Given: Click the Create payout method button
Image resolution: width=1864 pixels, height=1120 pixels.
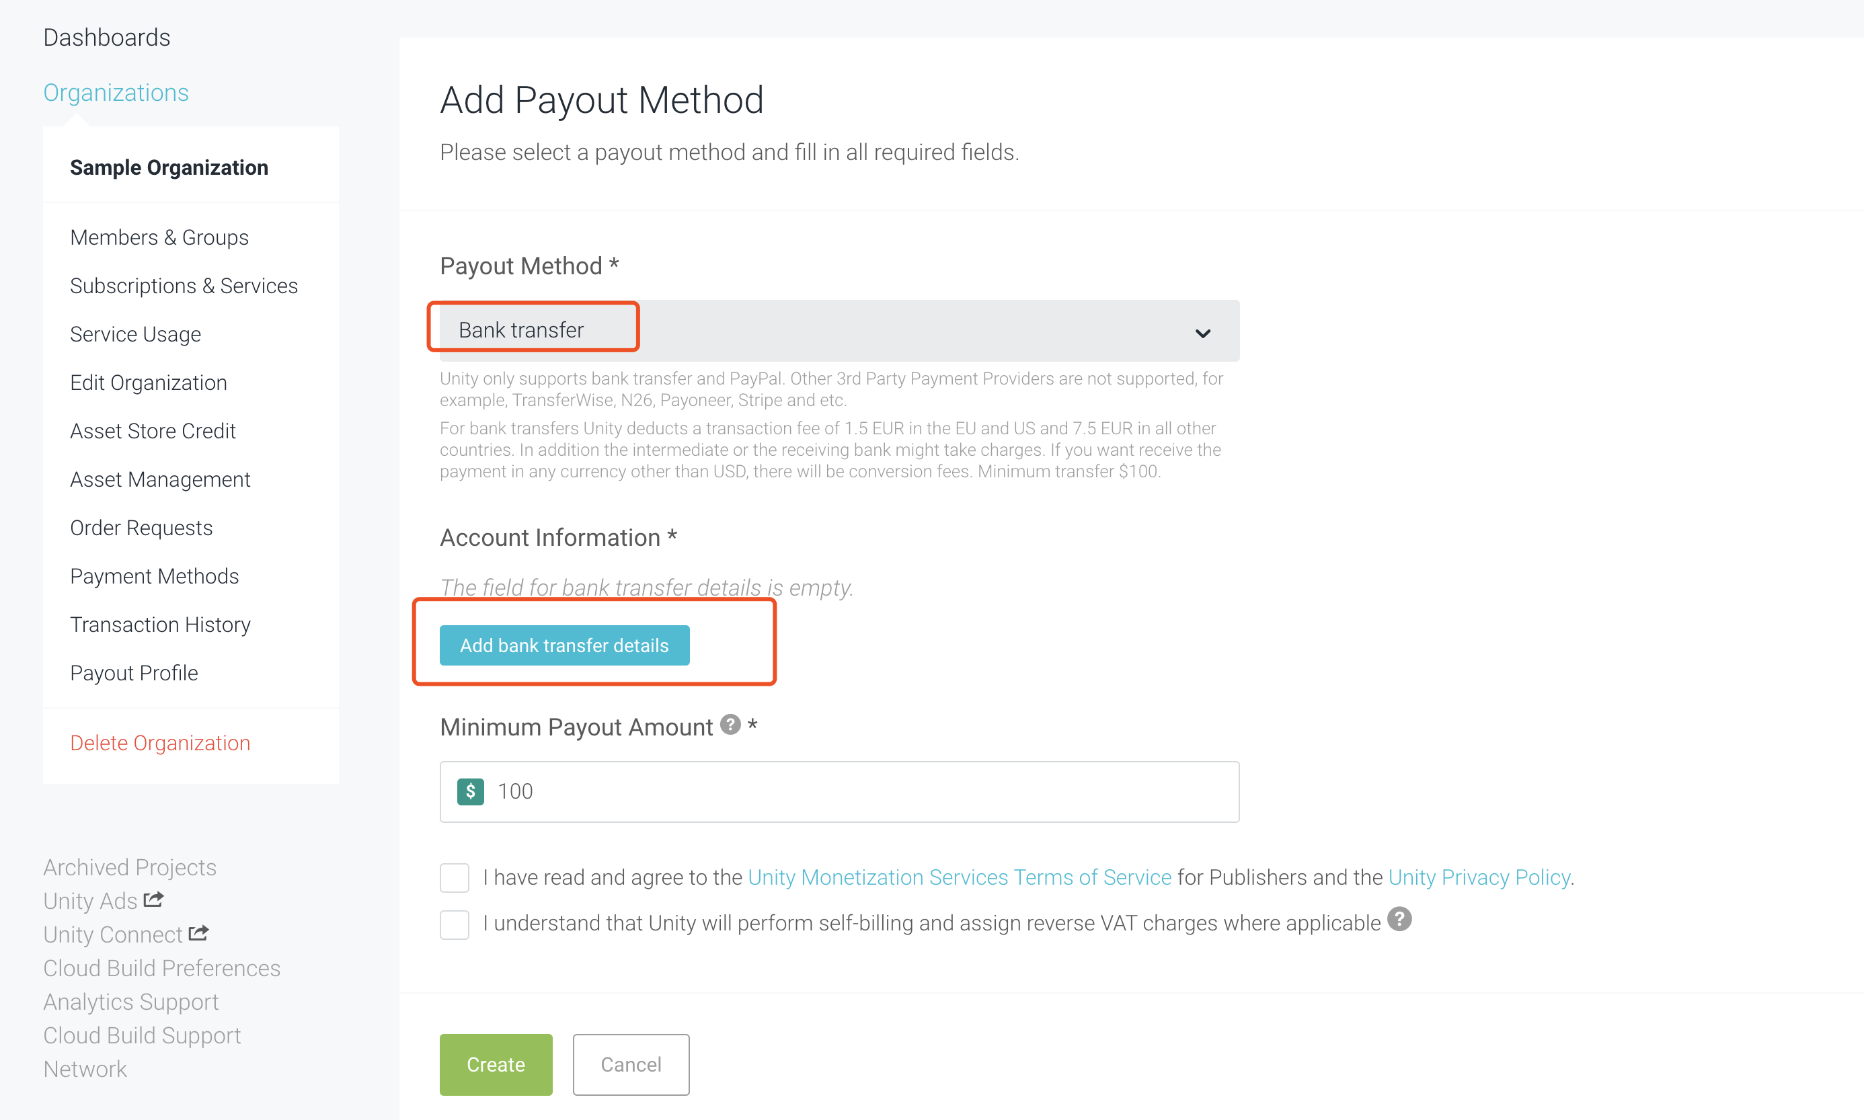Looking at the screenshot, I should pos(496,1064).
